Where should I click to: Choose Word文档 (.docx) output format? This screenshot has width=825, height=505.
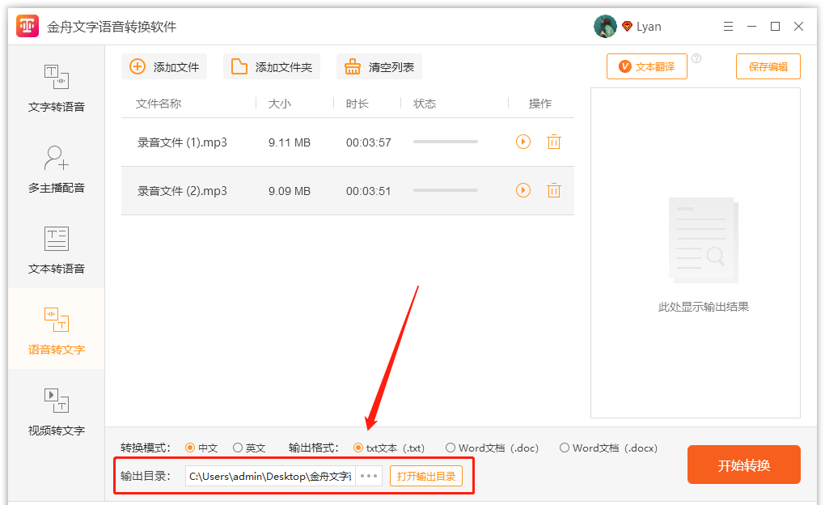click(x=565, y=448)
